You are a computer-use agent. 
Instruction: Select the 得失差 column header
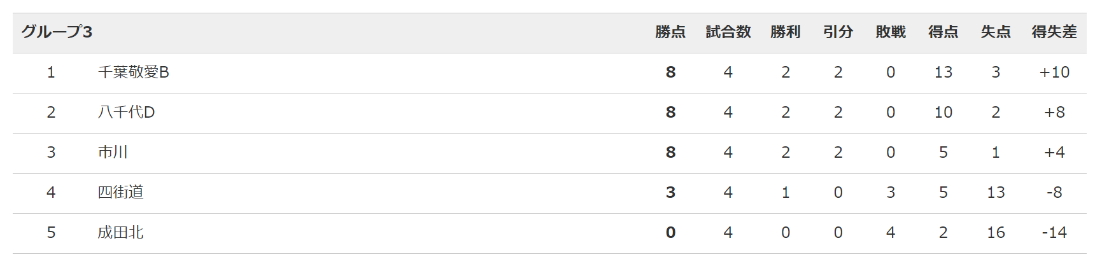coord(1054,32)
